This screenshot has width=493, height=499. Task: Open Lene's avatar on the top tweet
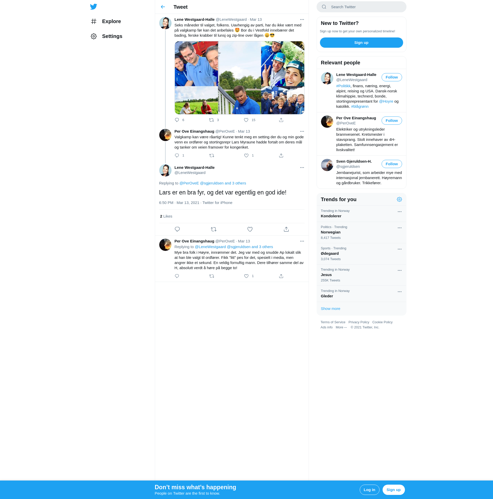click(x=165, y=23)
